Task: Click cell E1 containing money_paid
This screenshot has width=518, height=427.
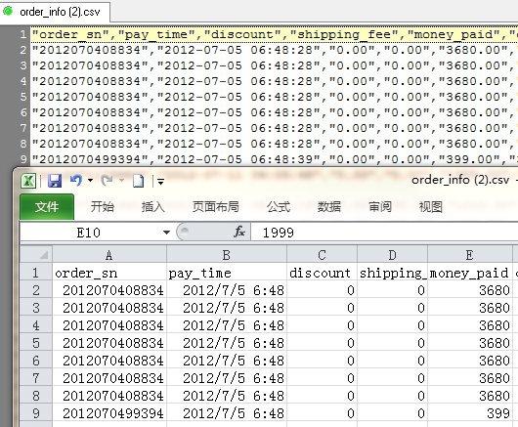Action: [x=470, y=273]
